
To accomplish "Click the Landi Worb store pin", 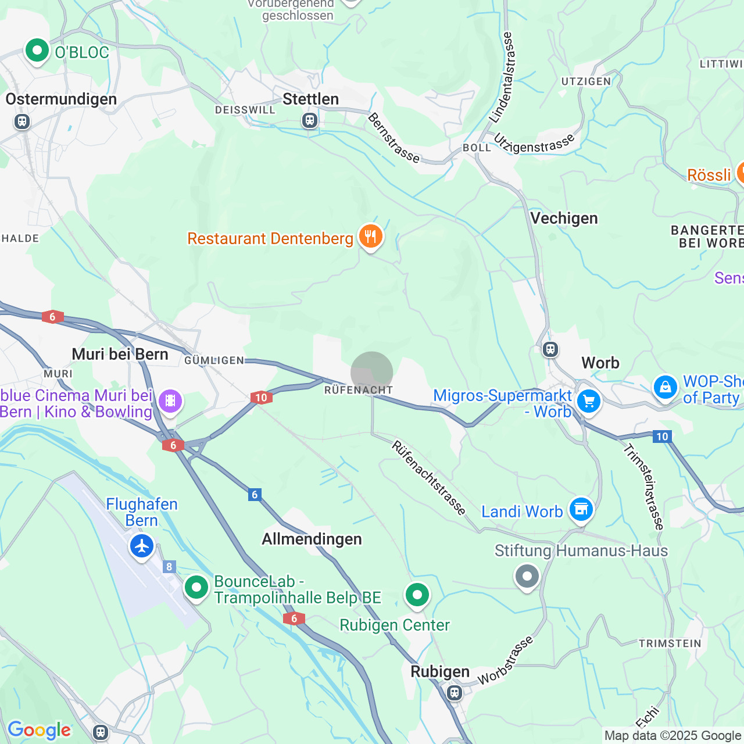I will [581, 510].
